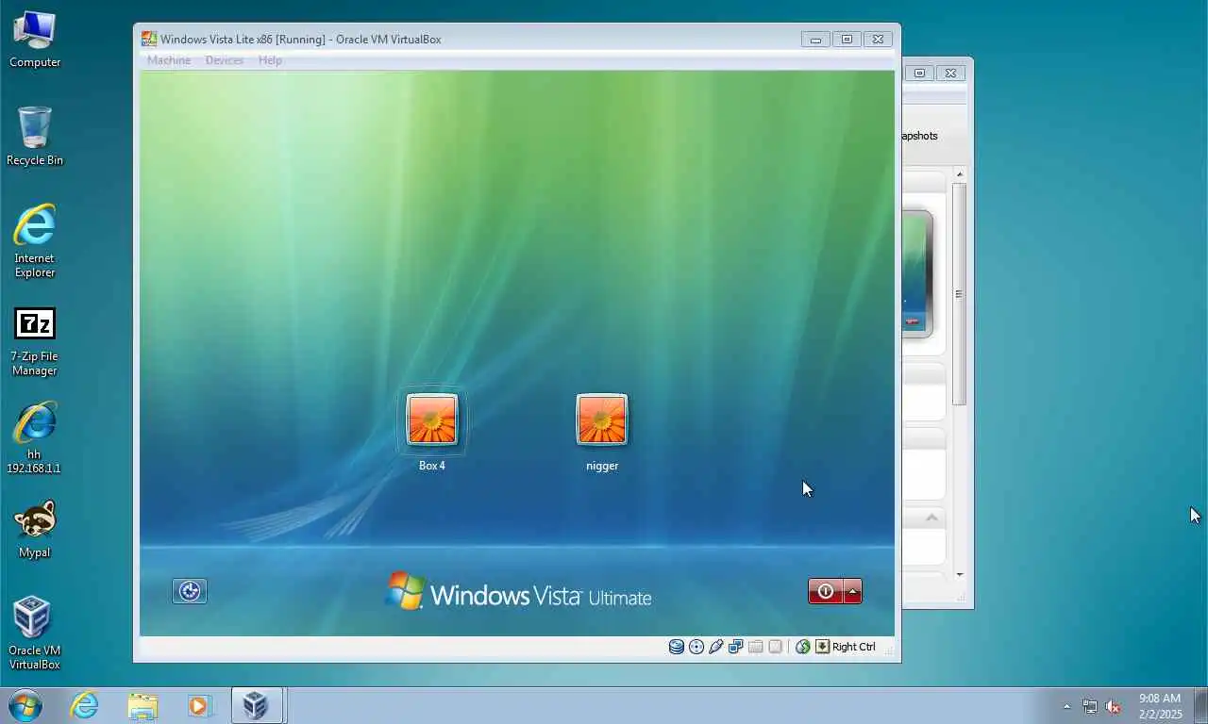The height and width of the screenshot is (724, 1208).
Task: Open the Help menu in VirtualBox VM window
Action: click(x=270, y=60)
